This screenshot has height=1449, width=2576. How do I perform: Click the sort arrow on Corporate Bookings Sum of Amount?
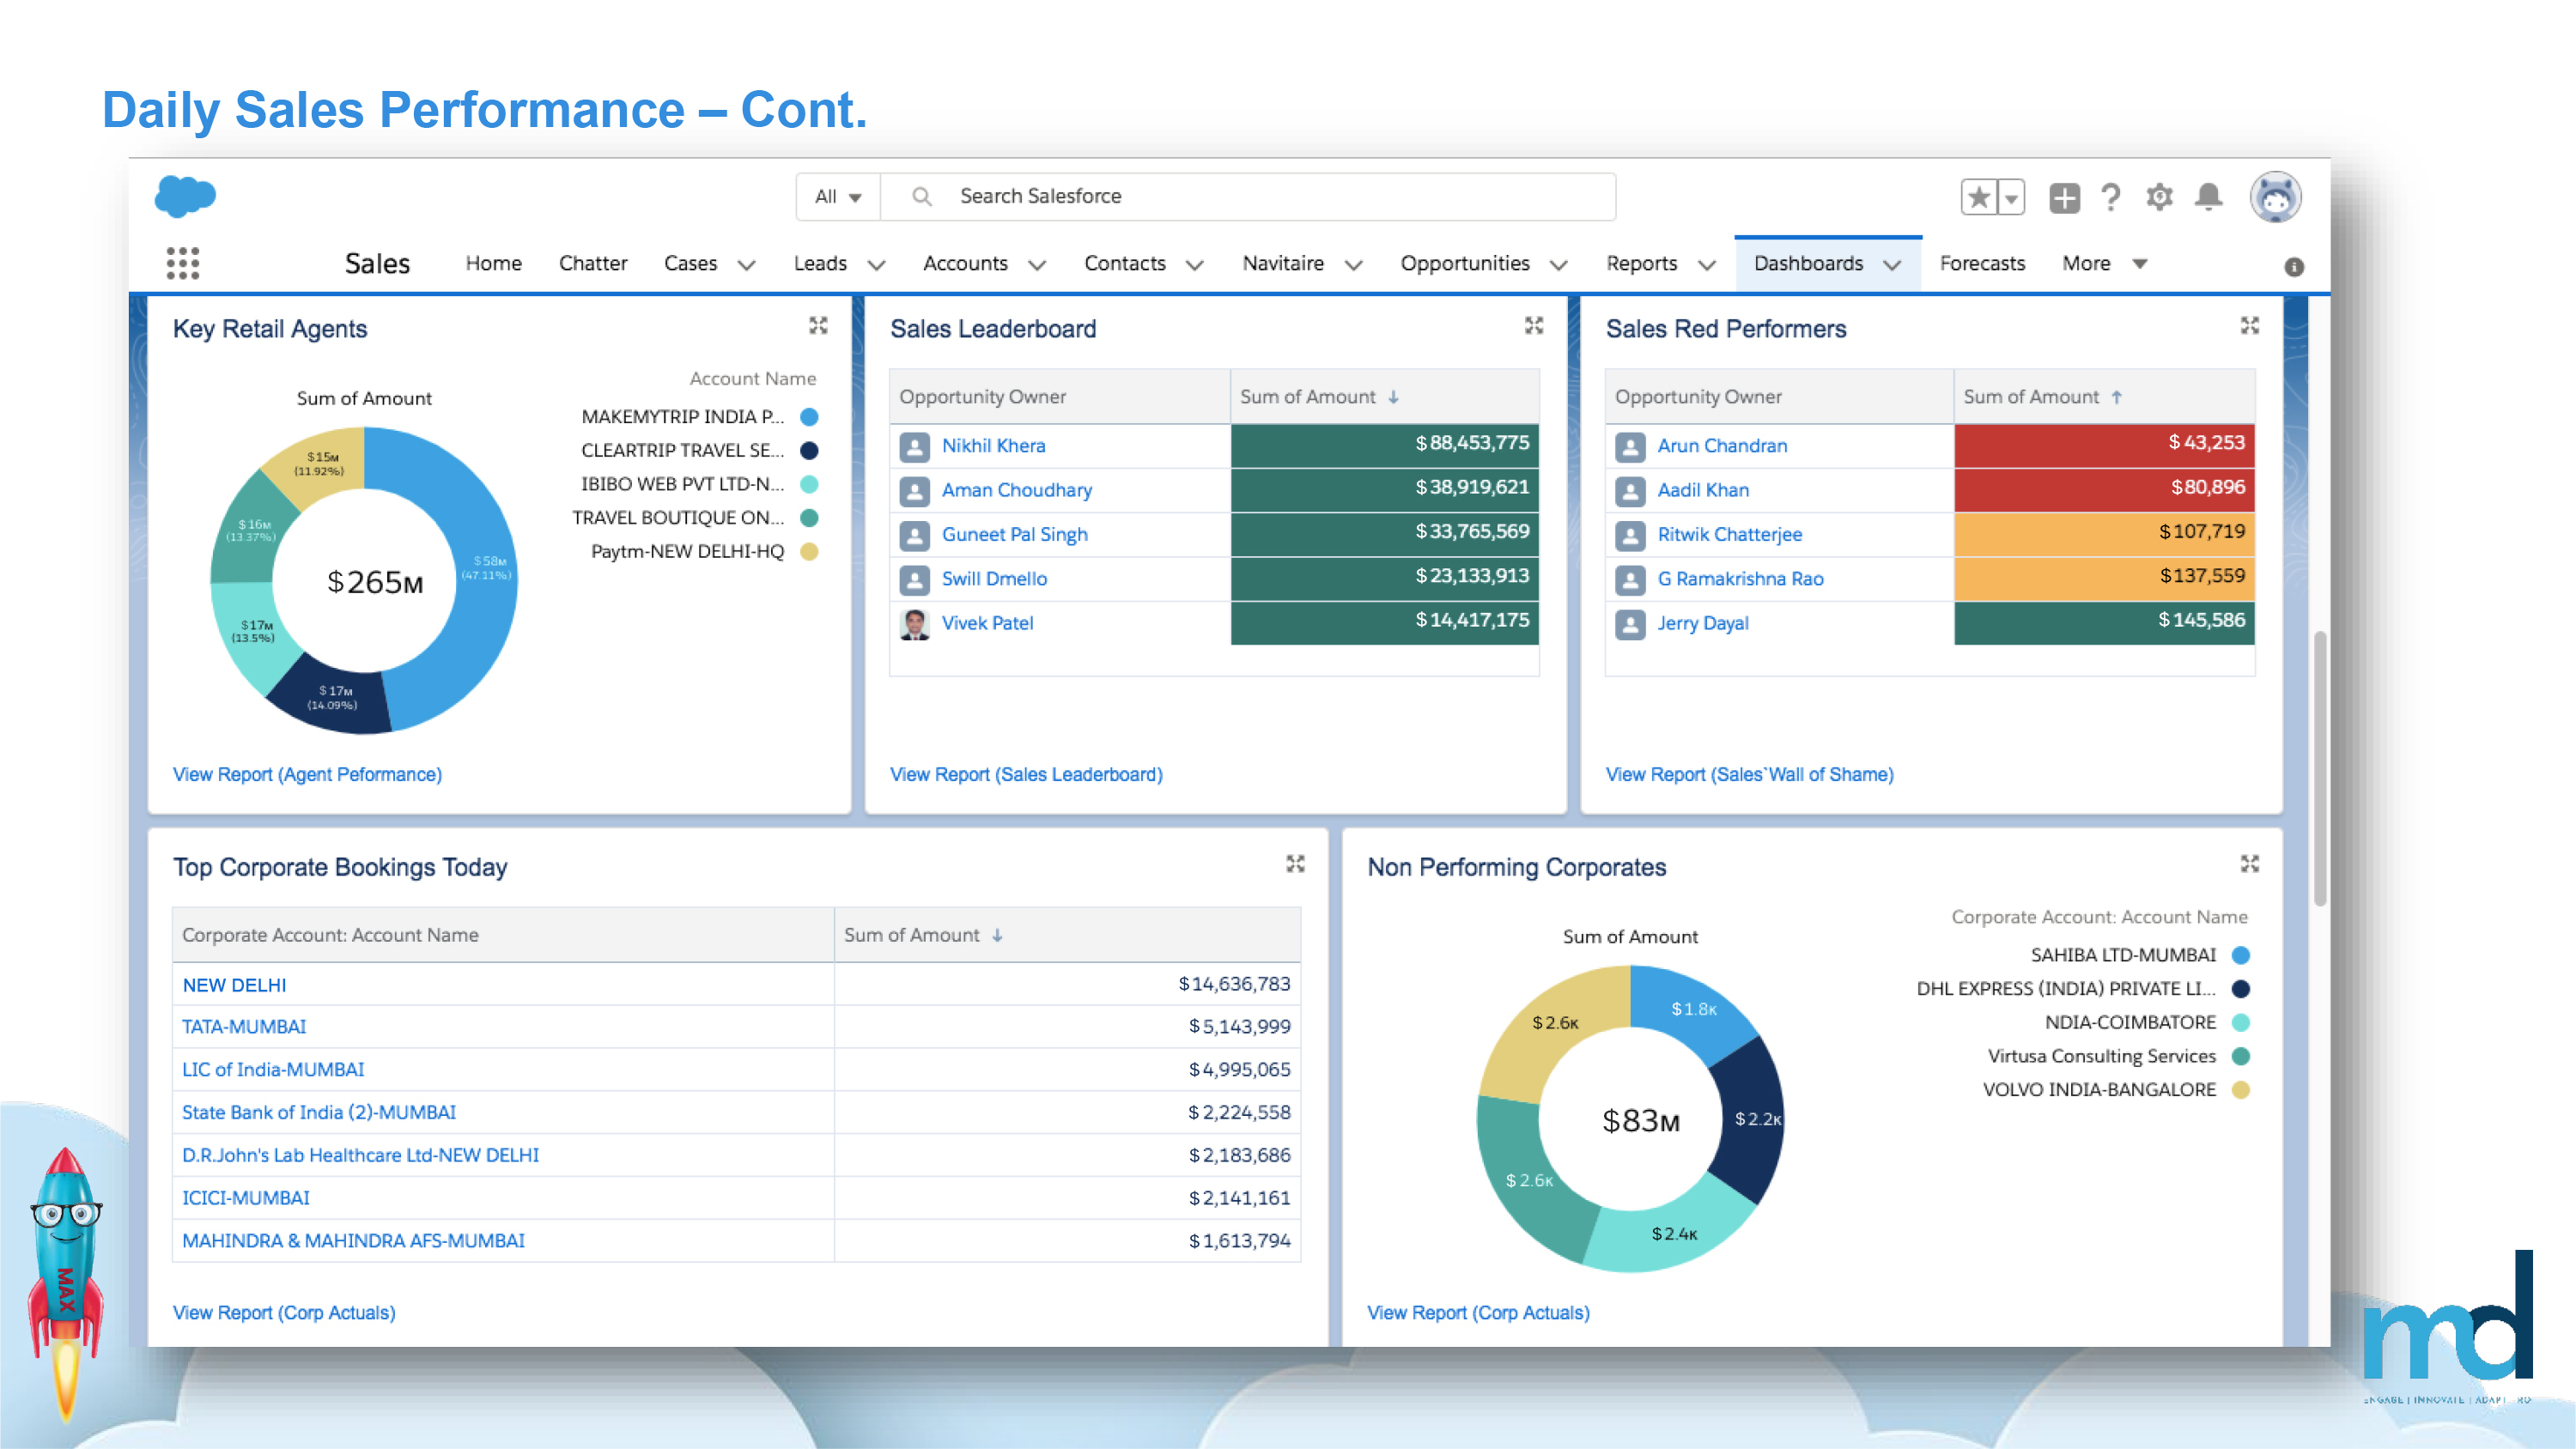point(997,935)
